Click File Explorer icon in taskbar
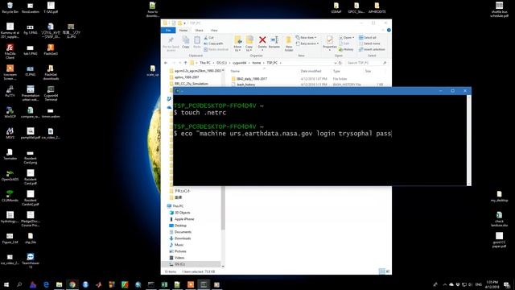This screenshot has width=515, height=290. point(59,284)
